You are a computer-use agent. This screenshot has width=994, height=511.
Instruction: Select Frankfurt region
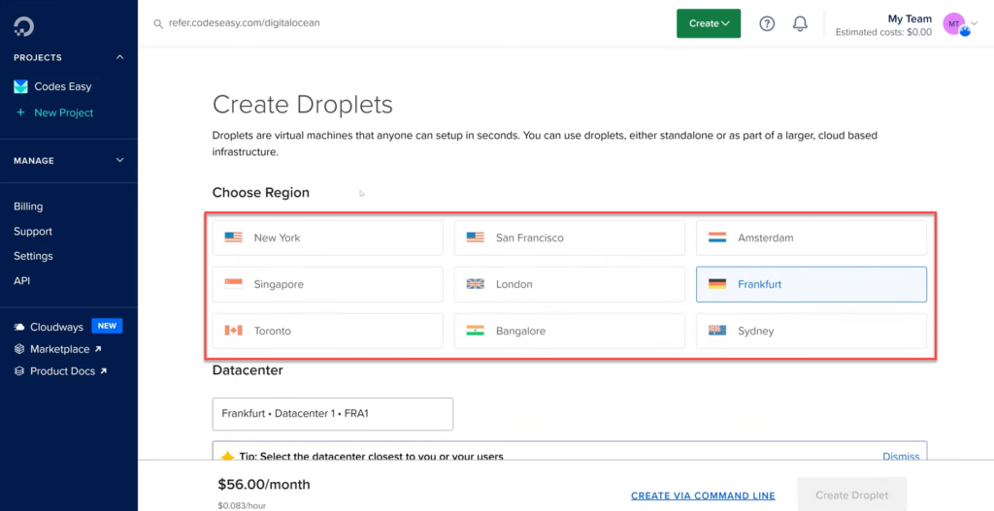pyautogui.click(x=812, y=284)
